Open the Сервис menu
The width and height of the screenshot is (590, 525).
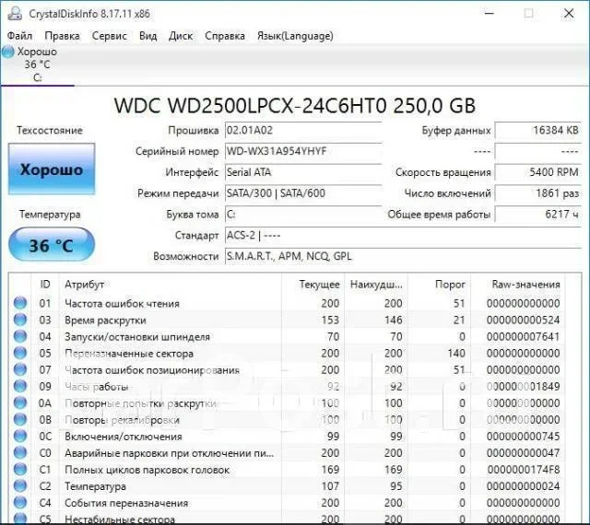110,36
